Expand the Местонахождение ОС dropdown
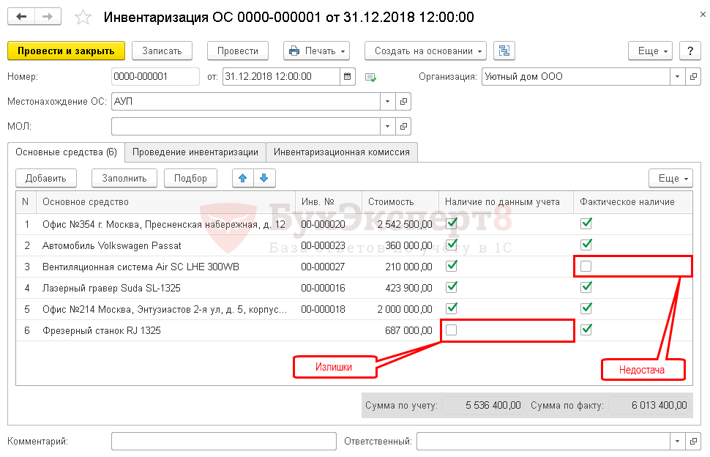Screen dimensions: 710x457 (386, 102)
